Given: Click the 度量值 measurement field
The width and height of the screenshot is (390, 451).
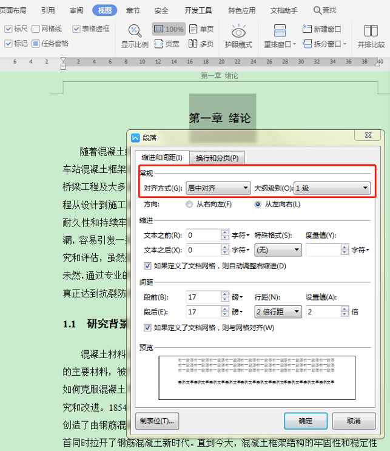Looking at the screenshot, I should pyautogui.click(x=323, y=250).
